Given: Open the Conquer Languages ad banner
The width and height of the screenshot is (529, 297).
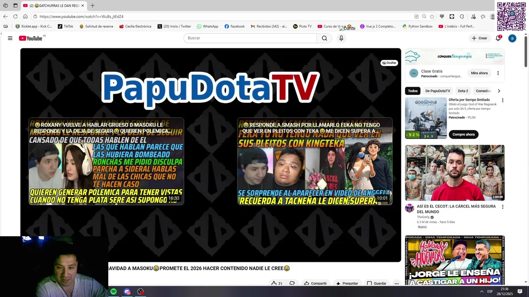Looking at the screenshot, I should (x=455, y=57).
